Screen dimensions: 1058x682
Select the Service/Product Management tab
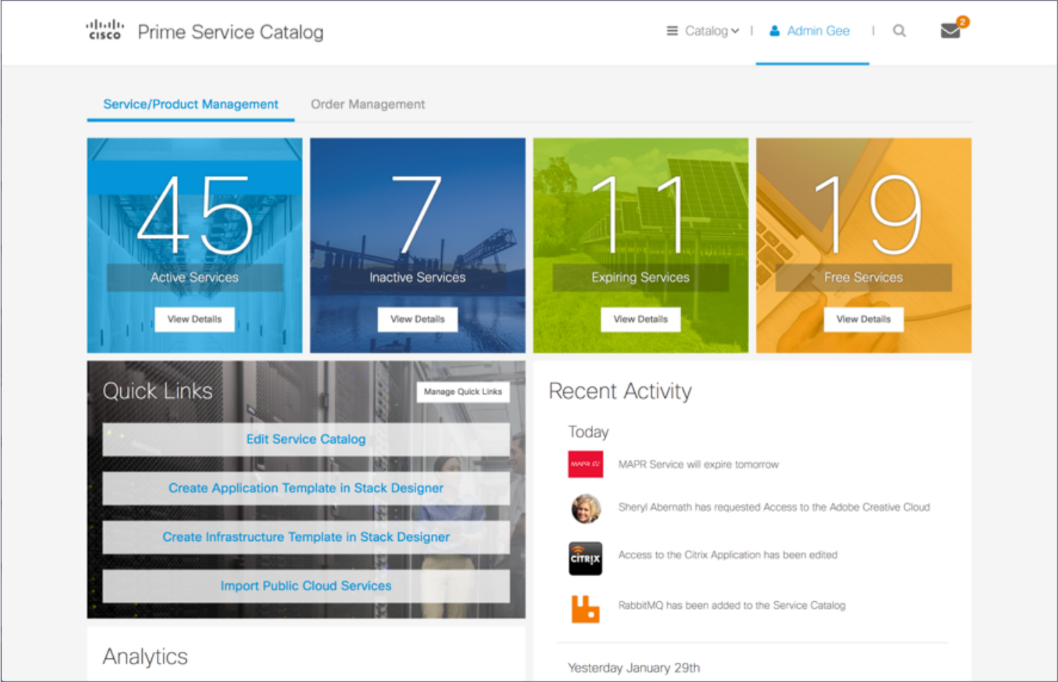[x=191, y=104]
